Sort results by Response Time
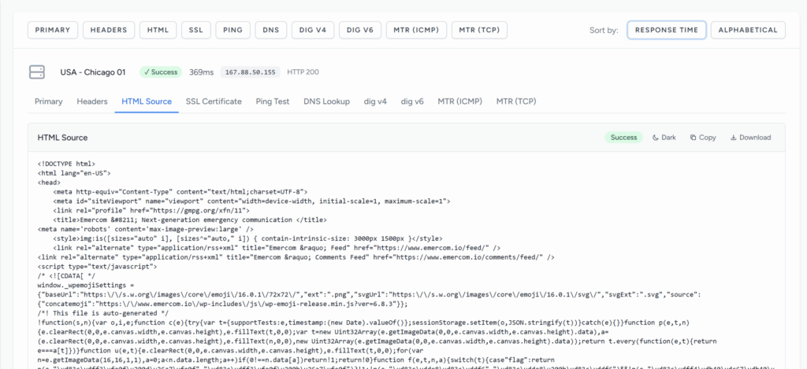Image resolution: width=807 pixels, height=369 pixels. tap(666, 30)
